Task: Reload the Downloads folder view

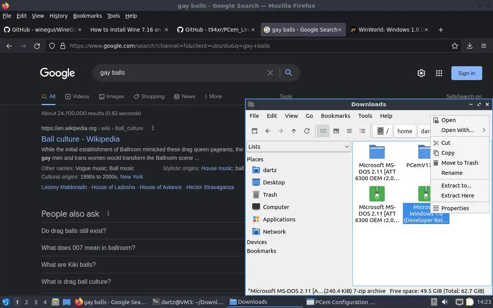Action: point(307,131)
